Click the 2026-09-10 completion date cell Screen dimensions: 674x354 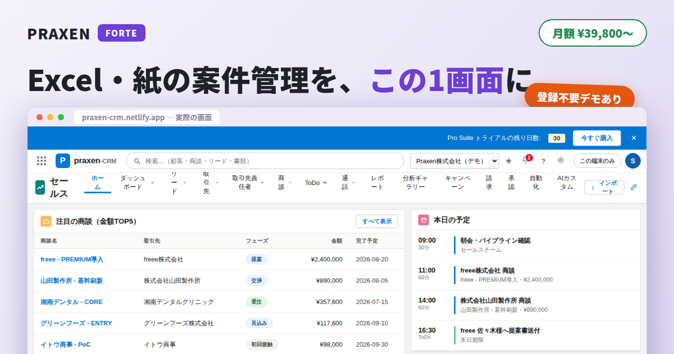pos(372,323)
